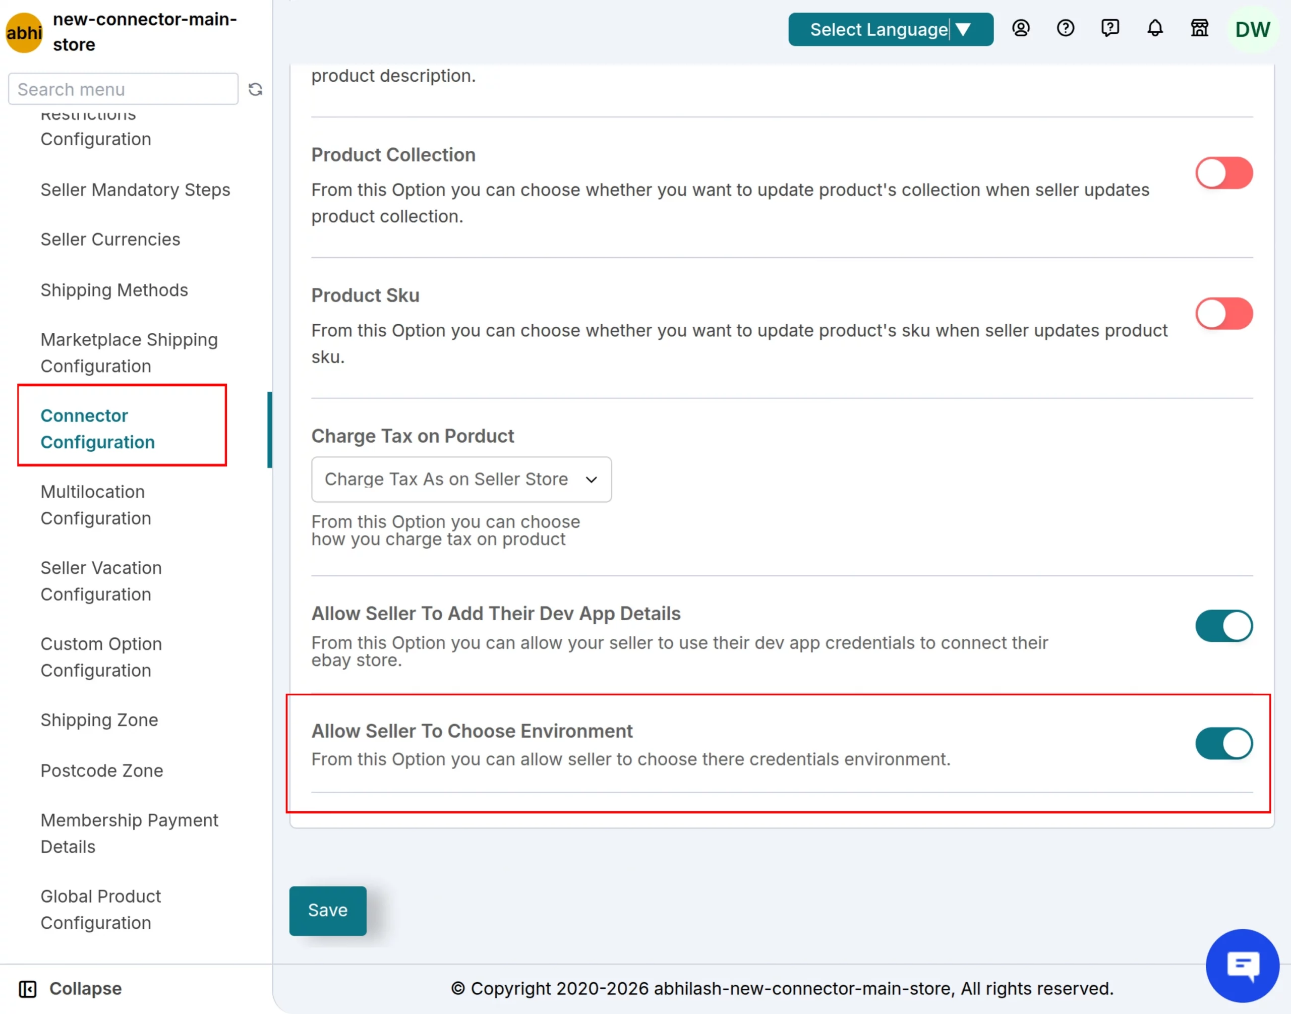Turn off Allow Seller To Add Dev App Details

[1224, 626]
